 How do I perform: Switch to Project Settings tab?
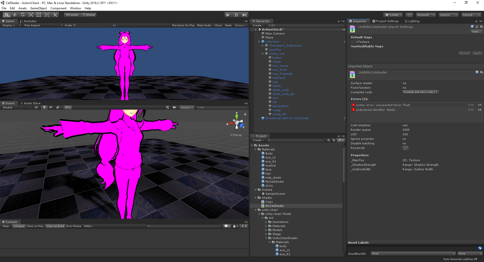(386, 21)
